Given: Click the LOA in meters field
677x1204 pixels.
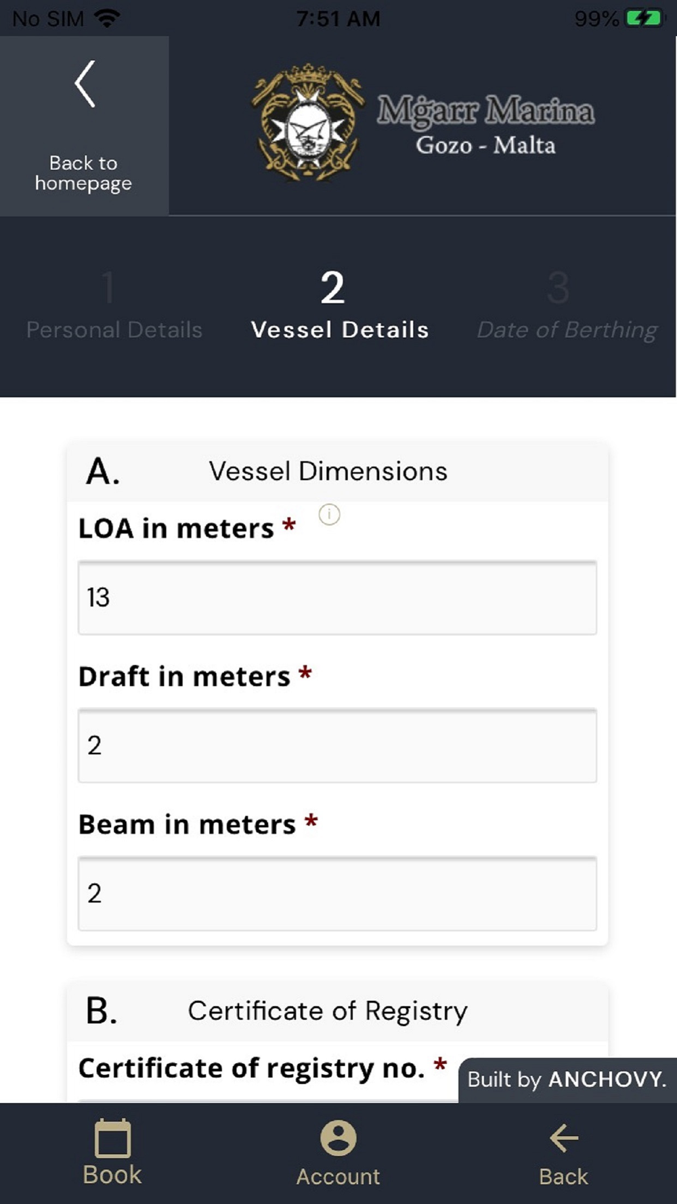Looking at the screenshot, I should [337, 598].
